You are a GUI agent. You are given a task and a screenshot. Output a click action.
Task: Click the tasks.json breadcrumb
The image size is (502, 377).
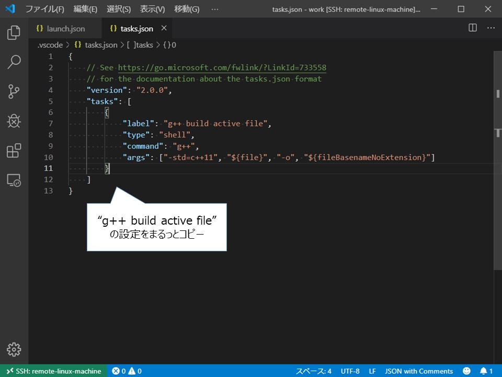pos(96,45)
